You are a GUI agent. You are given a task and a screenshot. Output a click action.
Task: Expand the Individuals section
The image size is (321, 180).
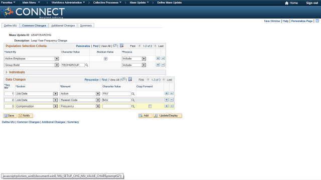pyautogui.click(x=7, y=72)
